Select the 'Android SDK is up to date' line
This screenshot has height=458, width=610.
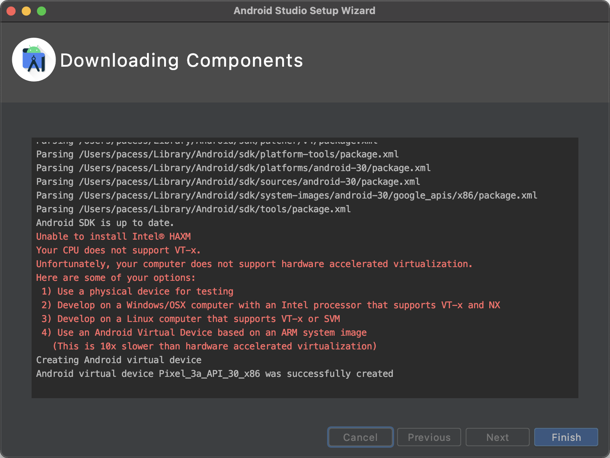point(105,223)
